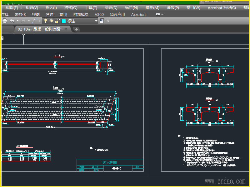
Task: Toggle layer lock padlock icon
Action: click(x=57, y=21)
